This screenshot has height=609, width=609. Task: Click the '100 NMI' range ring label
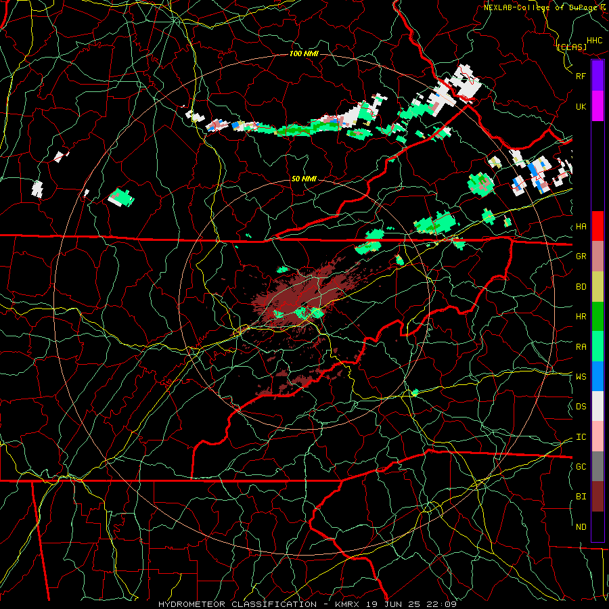(304, 53)
